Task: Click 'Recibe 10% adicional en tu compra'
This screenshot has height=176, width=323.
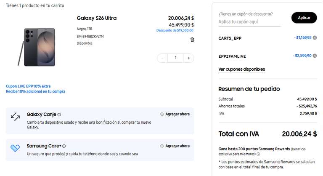Action: pyautogui.click(x=35, y=91)
